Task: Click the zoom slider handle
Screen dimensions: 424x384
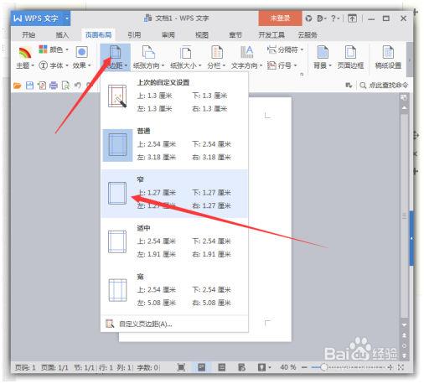Action: coord(323,367)
